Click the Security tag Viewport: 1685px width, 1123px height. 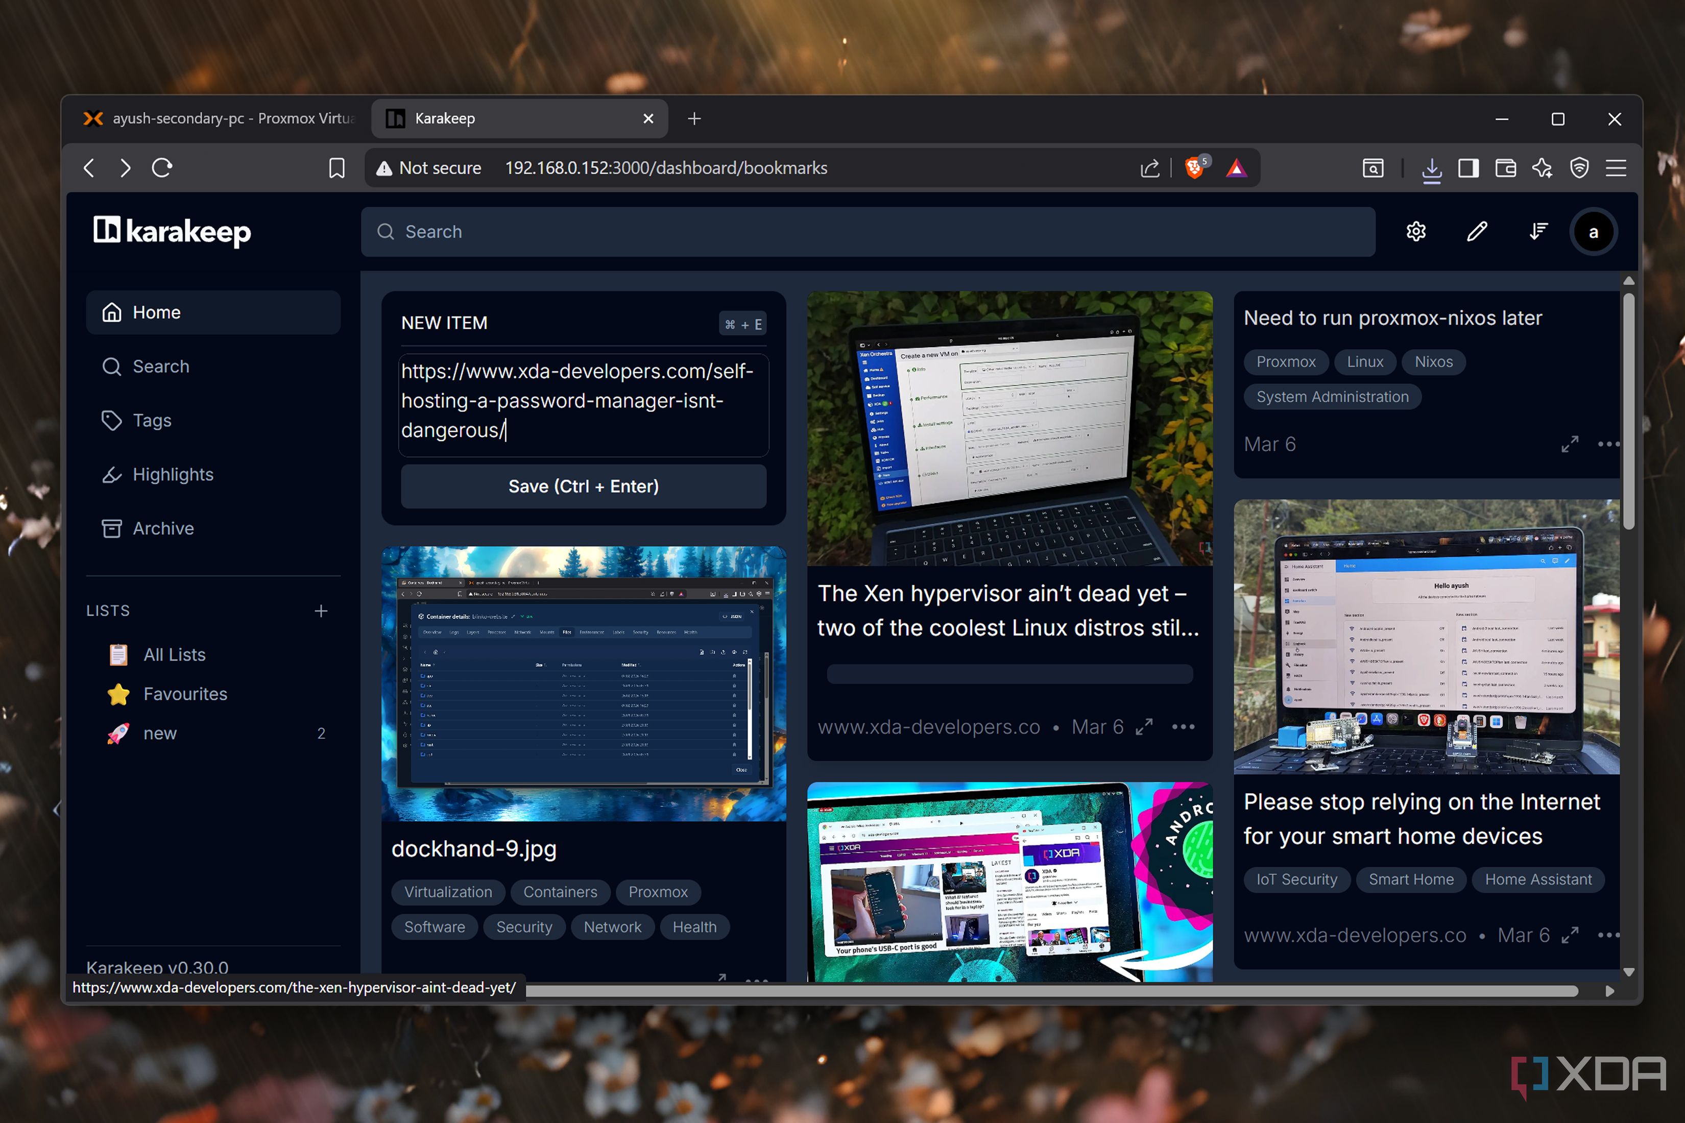pyautogui.click(x=524, y=927)
